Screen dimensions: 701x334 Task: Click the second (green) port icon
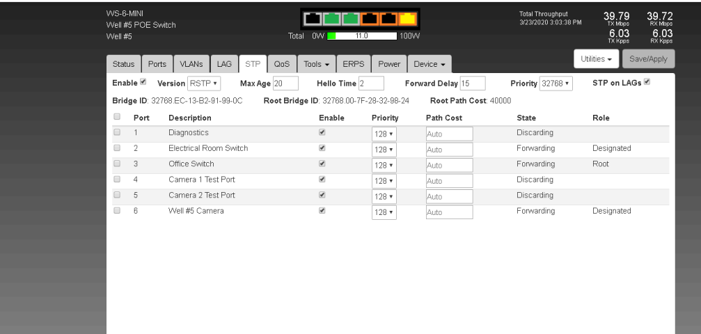tap(333, 17)
